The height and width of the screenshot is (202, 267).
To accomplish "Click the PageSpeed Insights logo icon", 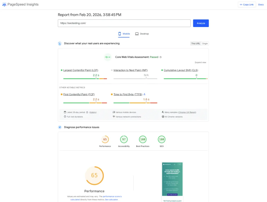I will (4, 4).
